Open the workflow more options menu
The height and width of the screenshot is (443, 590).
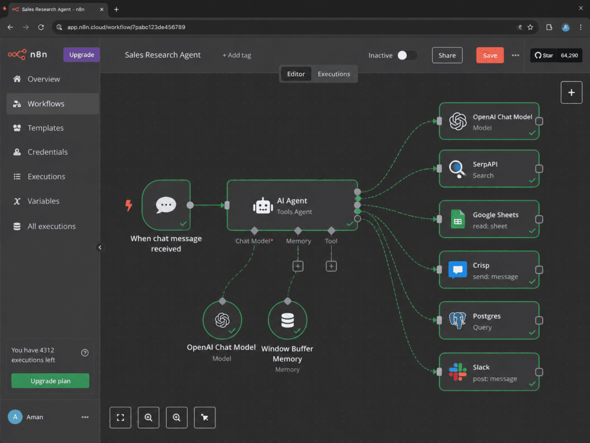515,55
